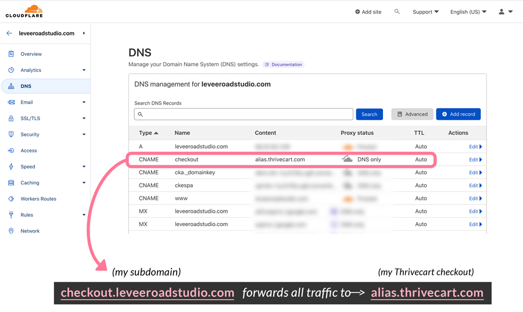
Task: Open the Support dropdown
Action: click(425, 12)
